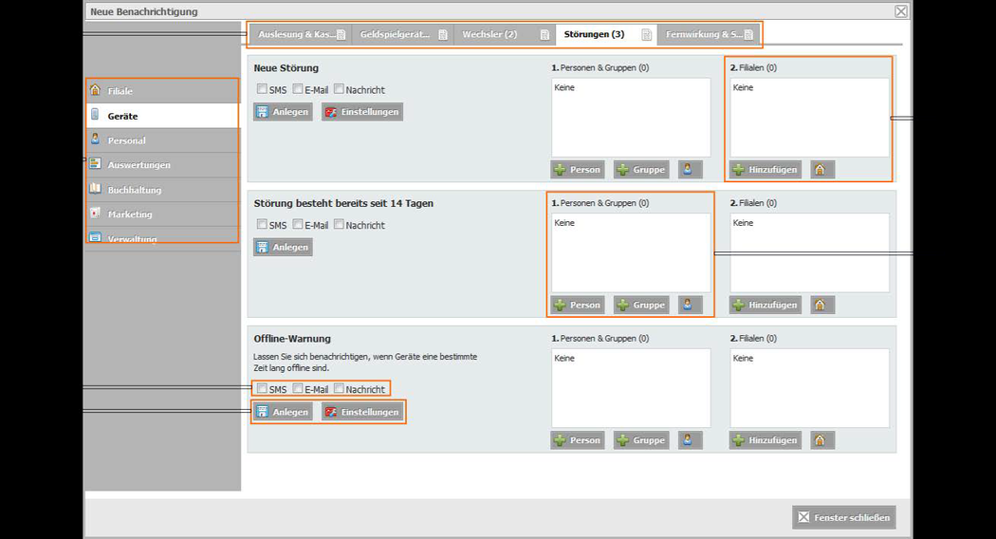Screen dimensions: 996x539
Task: Click person icon button in Neue Störung
Action: tap(690, 170)
